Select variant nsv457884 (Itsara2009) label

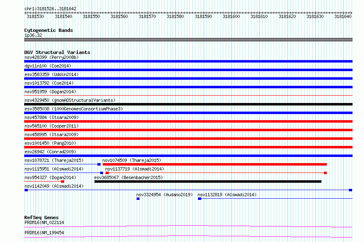(52, 117)
